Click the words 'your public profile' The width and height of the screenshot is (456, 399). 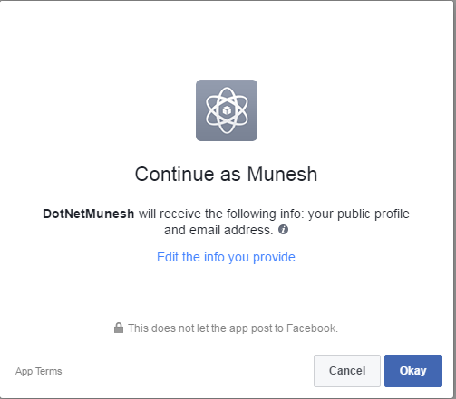359,214
